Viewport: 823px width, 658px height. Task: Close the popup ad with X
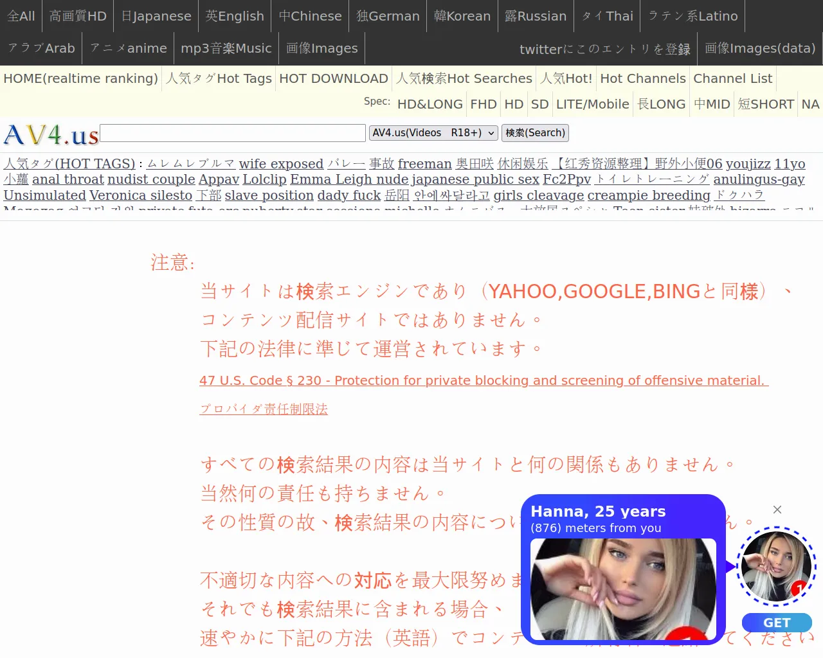click(777, 510)
